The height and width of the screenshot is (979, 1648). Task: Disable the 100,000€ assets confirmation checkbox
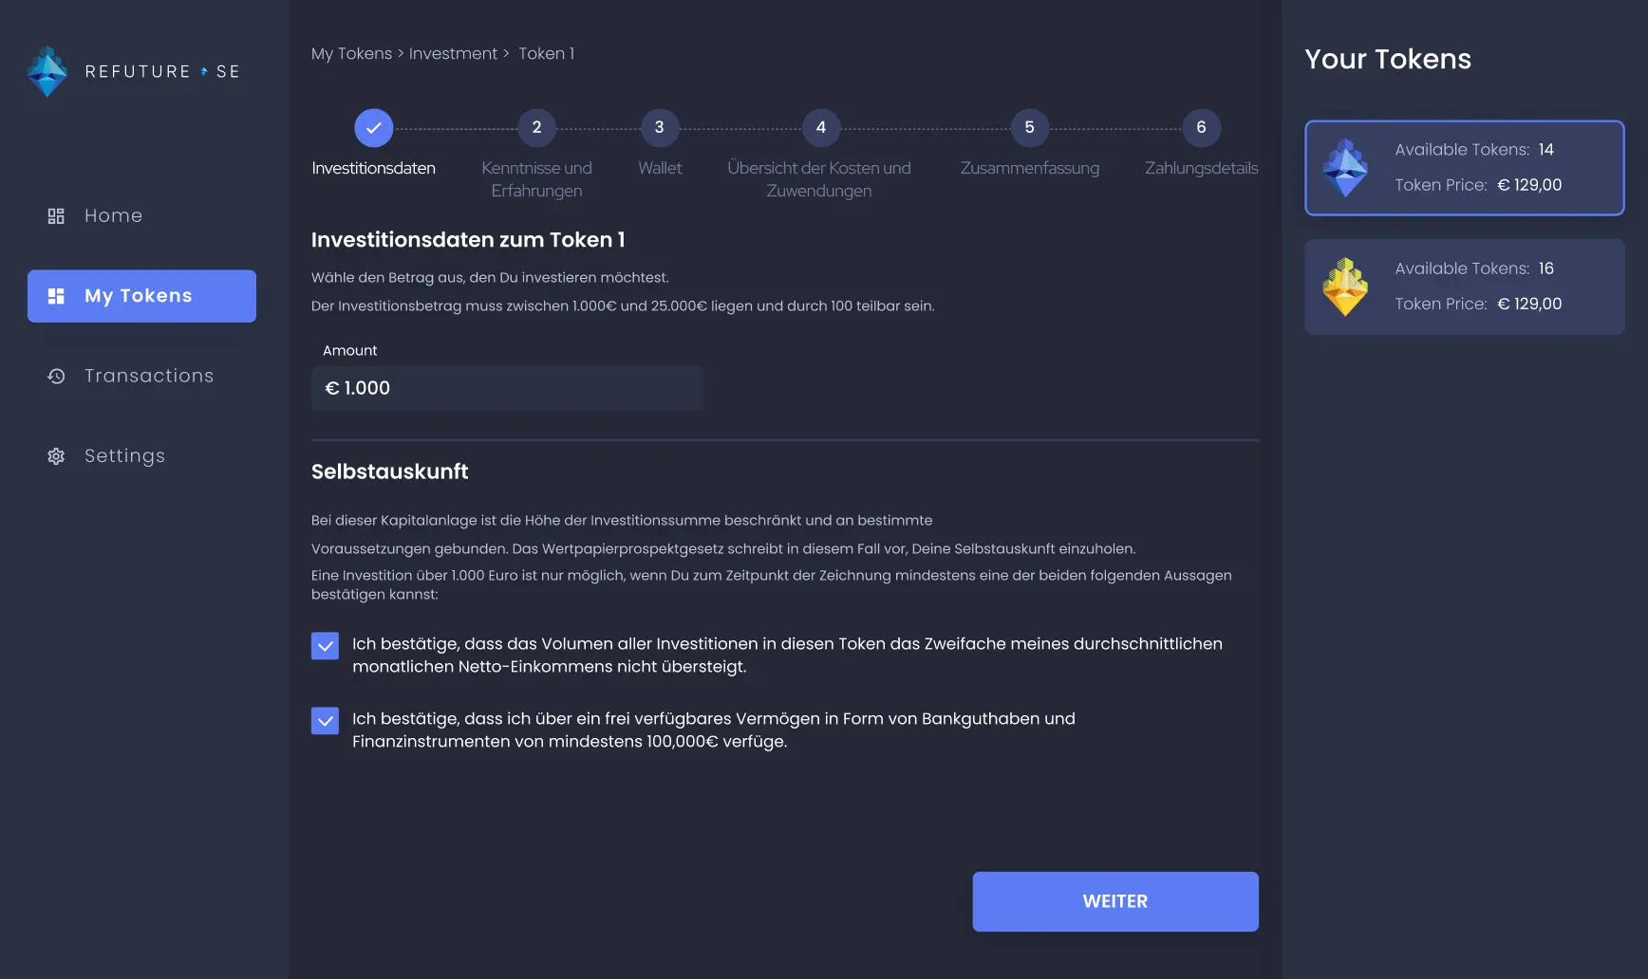tap(324, 720)
